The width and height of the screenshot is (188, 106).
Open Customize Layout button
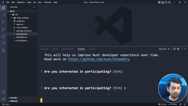click(x=169, y=2)
